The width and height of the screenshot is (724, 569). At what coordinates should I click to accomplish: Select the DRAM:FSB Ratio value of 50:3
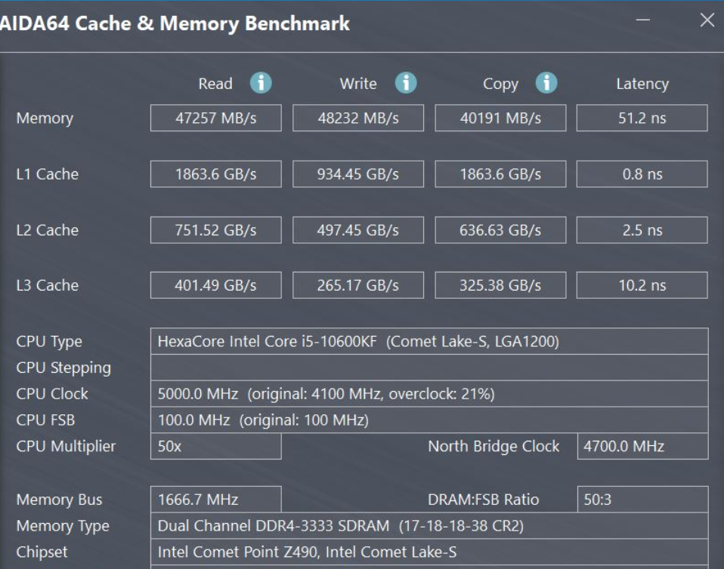coord(642,499)
